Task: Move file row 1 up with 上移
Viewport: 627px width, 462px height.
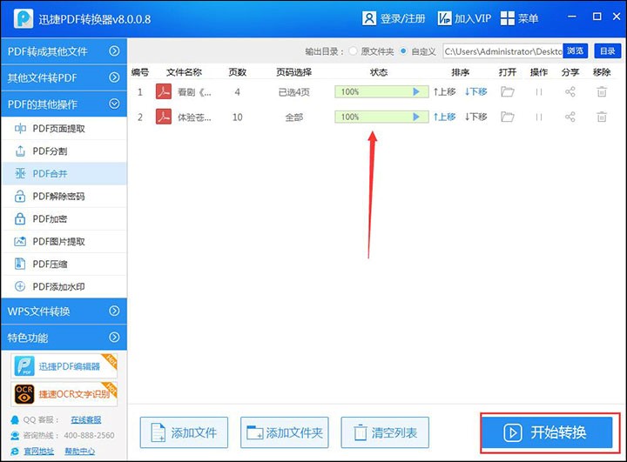Action: tap(445, 91)
